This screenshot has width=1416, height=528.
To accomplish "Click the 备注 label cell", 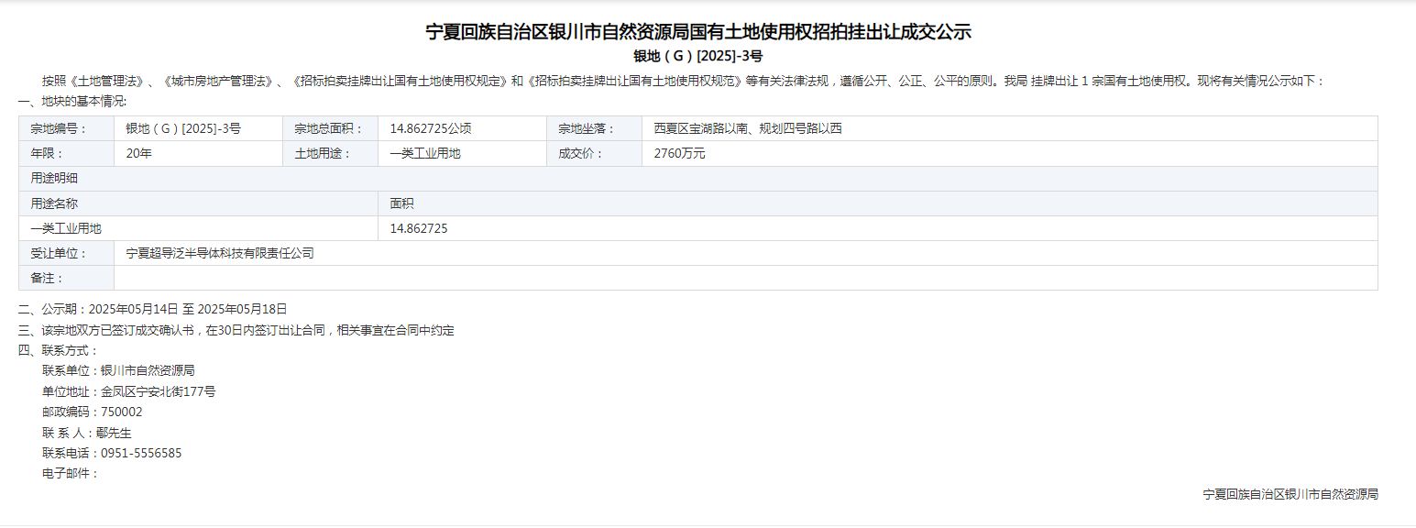I will click(x=66, y=278).
